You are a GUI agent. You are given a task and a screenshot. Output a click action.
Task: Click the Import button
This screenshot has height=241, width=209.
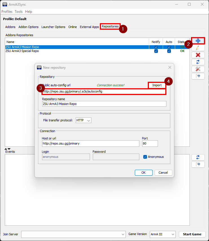[157, 85]
